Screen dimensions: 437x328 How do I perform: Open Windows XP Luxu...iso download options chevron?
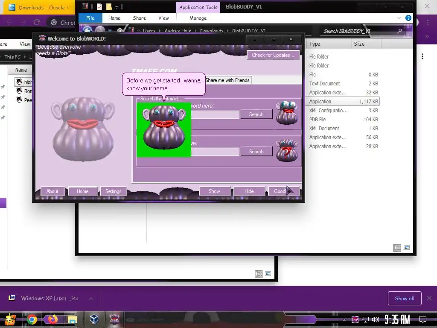click(x=91, y=299)
